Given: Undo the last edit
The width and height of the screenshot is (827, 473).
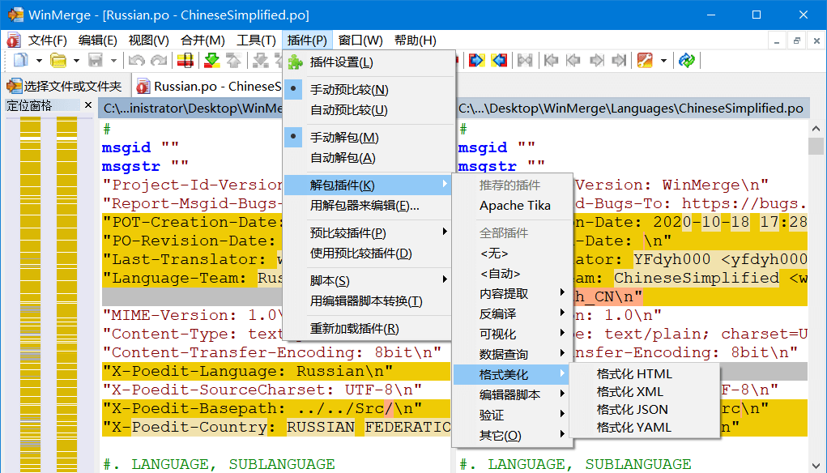Looking at the screenshot, I should point(135,60).
